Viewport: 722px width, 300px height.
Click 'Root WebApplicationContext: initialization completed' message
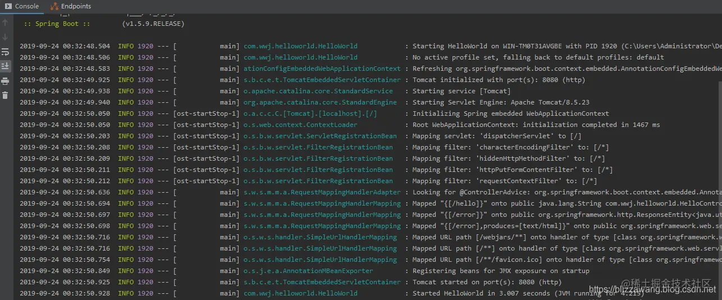click(x=536, y=125)
